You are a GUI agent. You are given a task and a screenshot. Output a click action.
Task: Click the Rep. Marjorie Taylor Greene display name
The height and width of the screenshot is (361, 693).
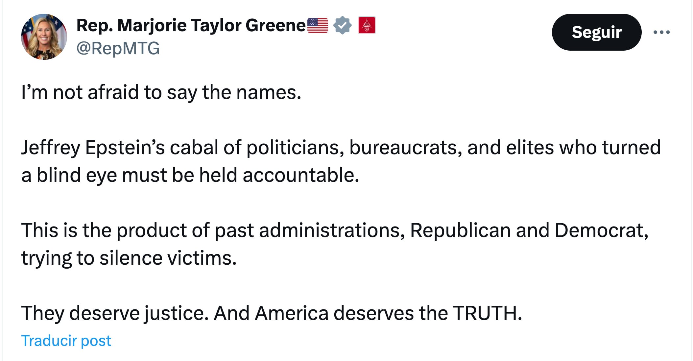coord(191,25)
